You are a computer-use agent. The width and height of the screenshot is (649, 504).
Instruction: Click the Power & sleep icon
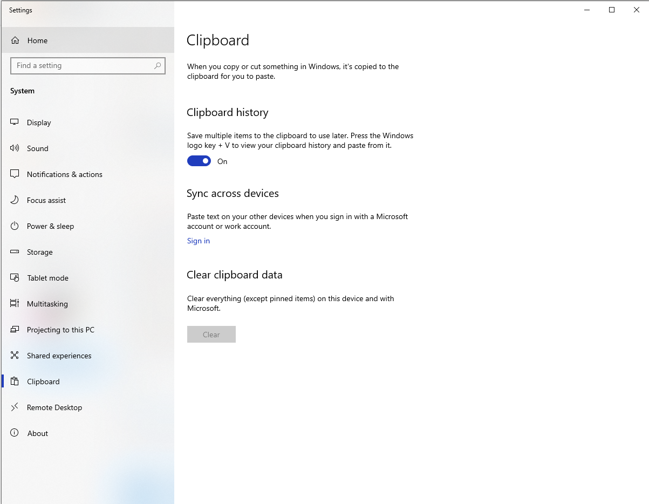pos(15,226)
